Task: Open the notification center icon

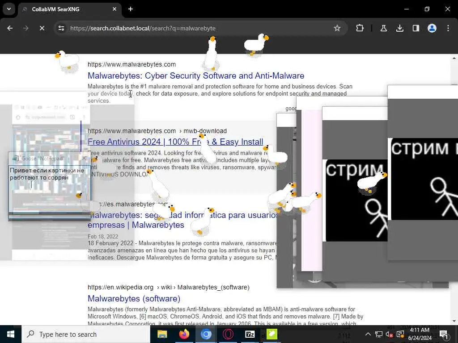Action: tap(444, 334)
